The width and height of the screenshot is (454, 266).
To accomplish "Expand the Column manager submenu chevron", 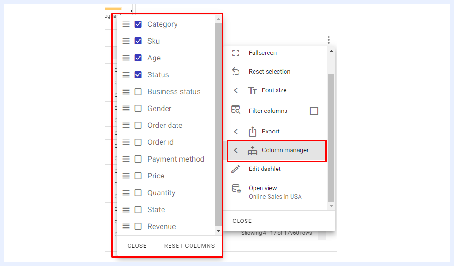I will (x=236, y=150).
